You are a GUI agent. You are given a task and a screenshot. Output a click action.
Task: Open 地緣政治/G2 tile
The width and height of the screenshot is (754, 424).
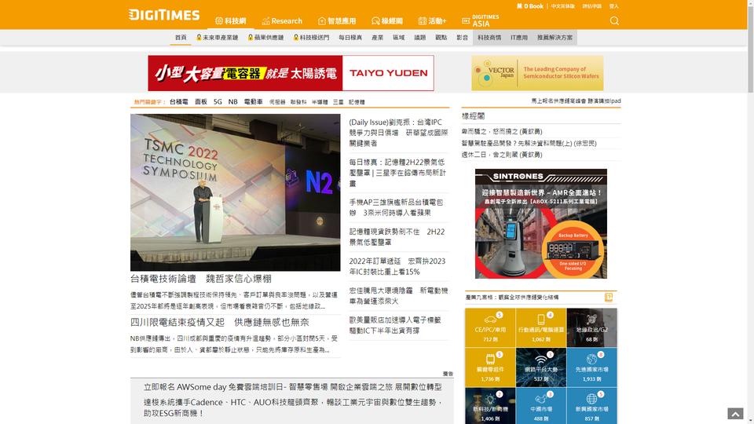(x=592, y=328)
